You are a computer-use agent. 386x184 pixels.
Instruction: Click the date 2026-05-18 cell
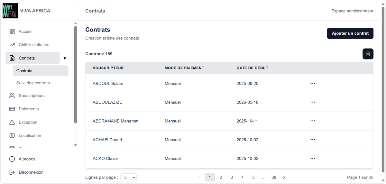[247, 102]
